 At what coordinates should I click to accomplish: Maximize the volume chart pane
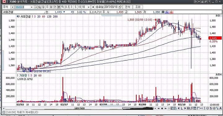219,74
